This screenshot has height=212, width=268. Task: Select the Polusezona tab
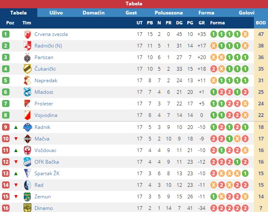click(x=169, y=13)
